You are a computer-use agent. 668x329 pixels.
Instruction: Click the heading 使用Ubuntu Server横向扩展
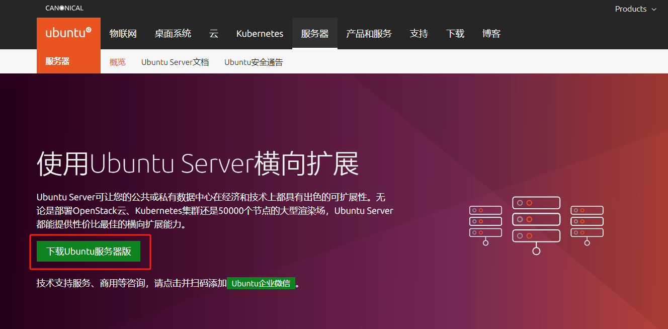pos(198,163)
